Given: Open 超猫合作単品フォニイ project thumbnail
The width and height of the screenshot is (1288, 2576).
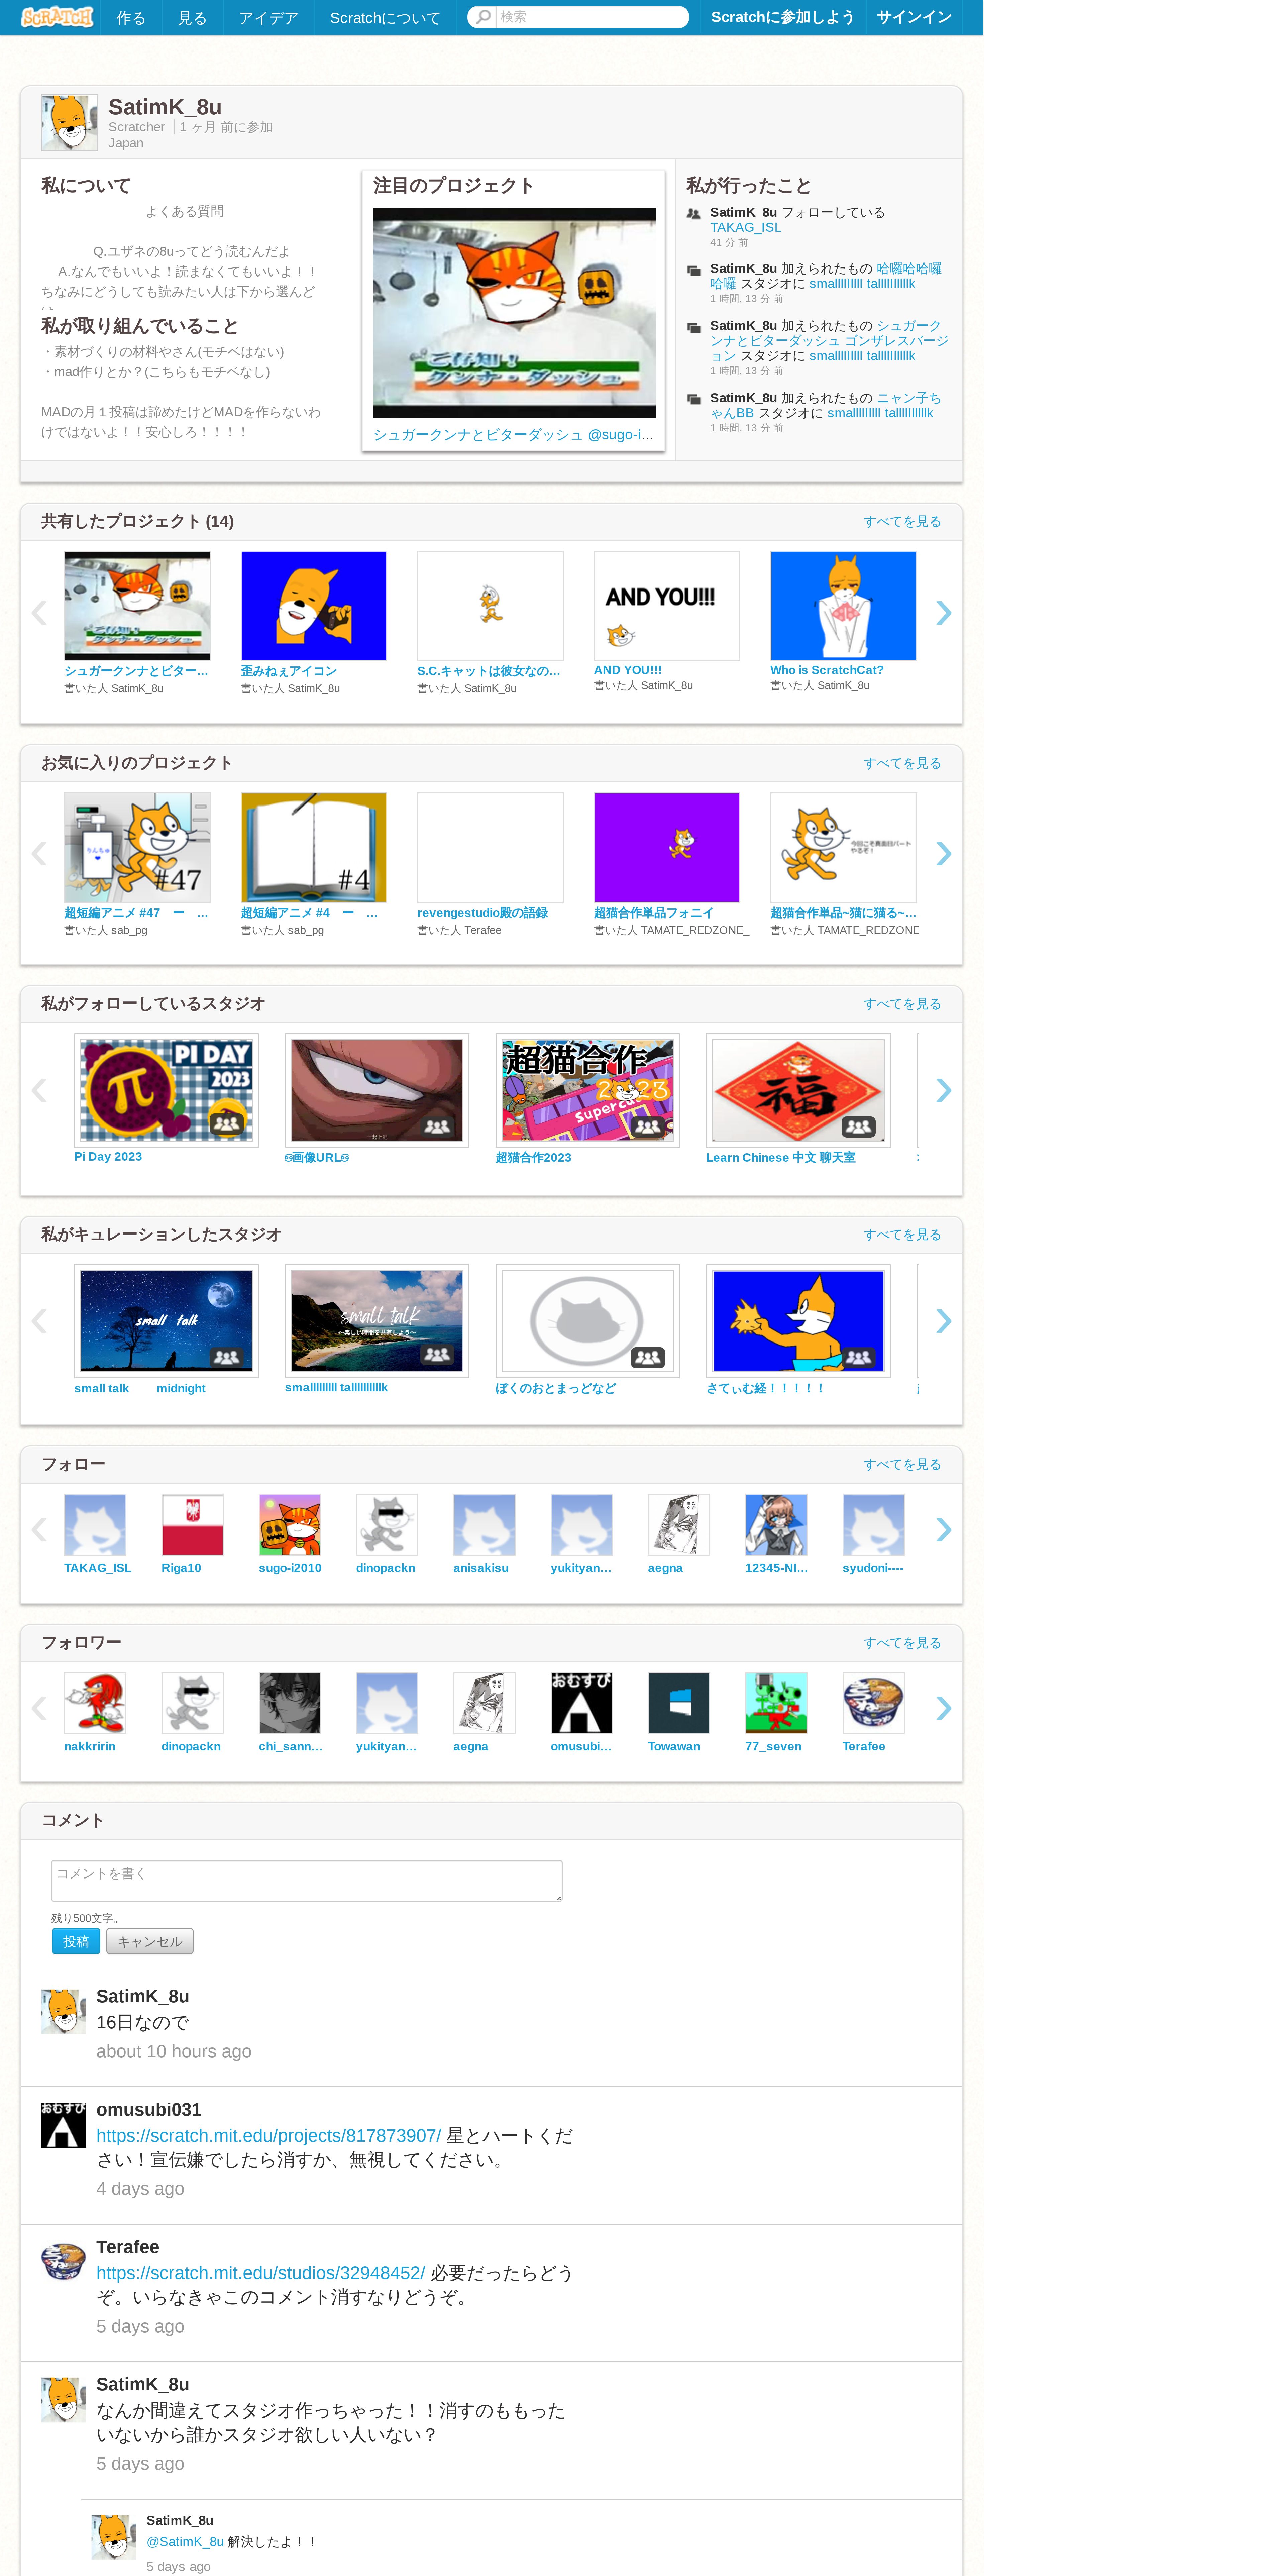Looking at the screenshot, I should point(667,847).
